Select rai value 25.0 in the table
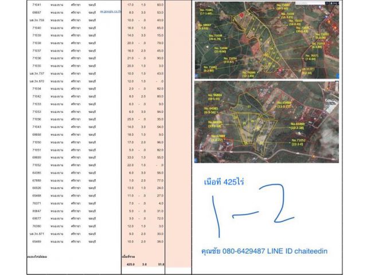The height and width of the screenshot is (275, 367). (131, 119)
